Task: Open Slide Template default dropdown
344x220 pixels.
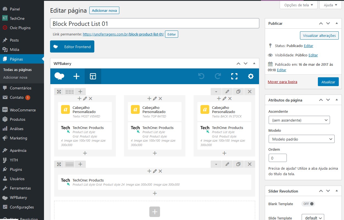Action: (x=313, y=218)
